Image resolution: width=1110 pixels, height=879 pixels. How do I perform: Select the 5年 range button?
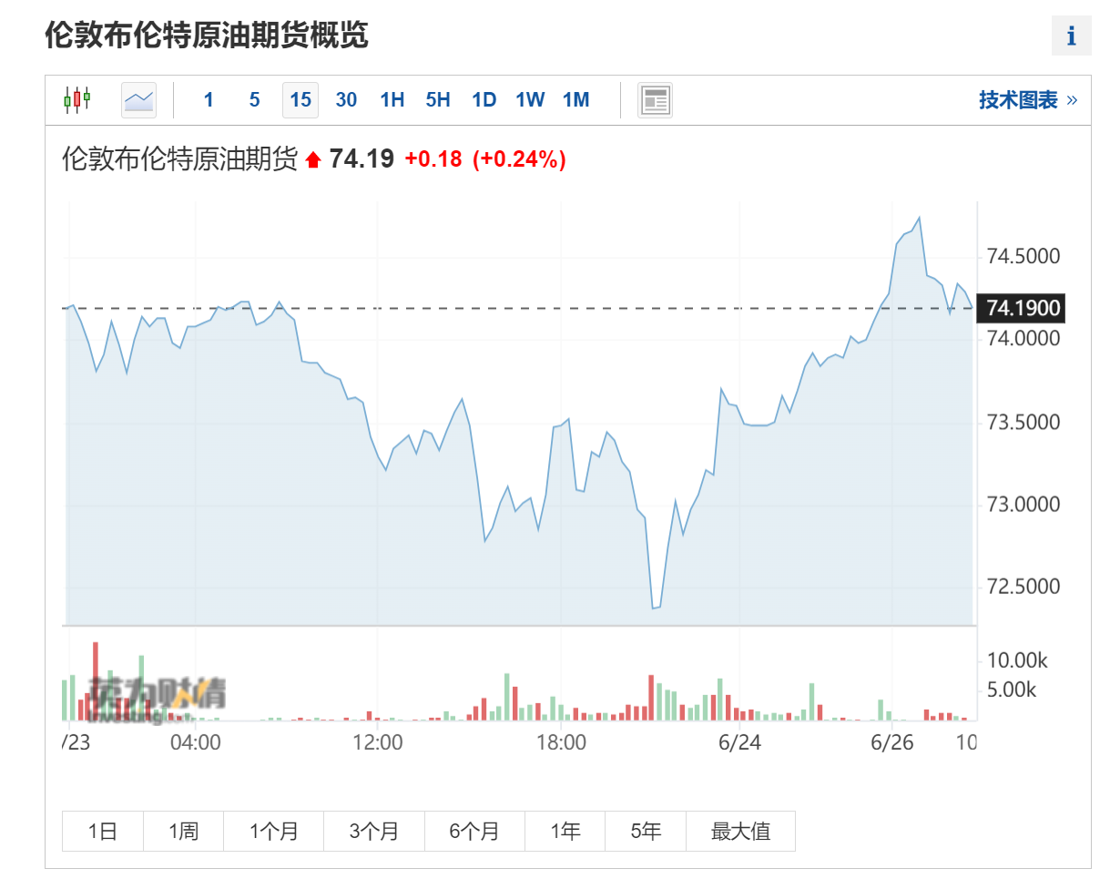[x=645, y=831]
